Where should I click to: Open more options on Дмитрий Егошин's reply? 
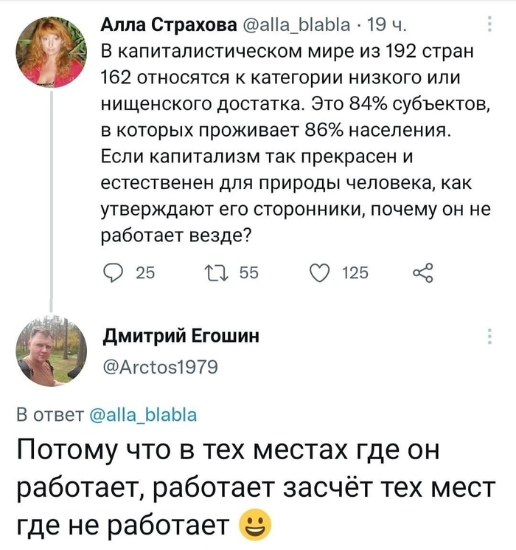pyautogui.click(x=491, y=337)
